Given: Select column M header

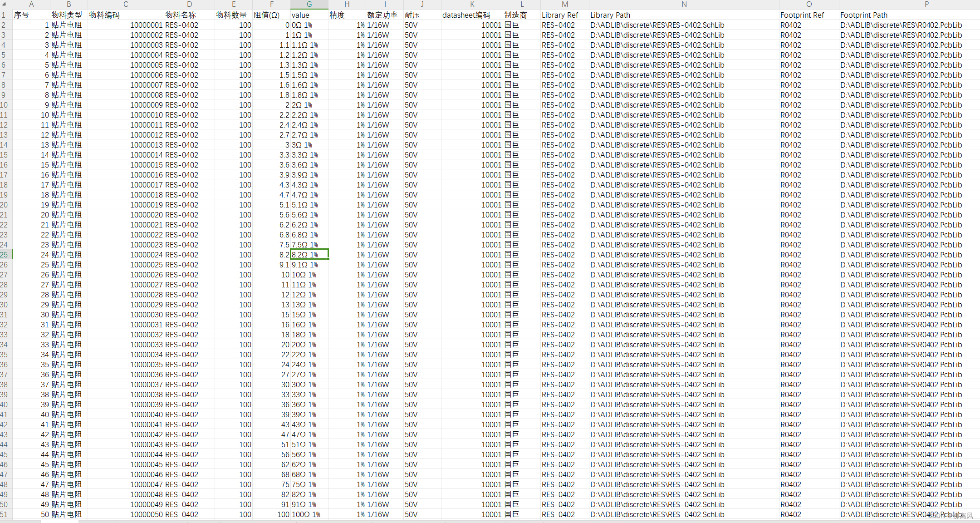Looking at the screenshot, I should pos(564,4).
